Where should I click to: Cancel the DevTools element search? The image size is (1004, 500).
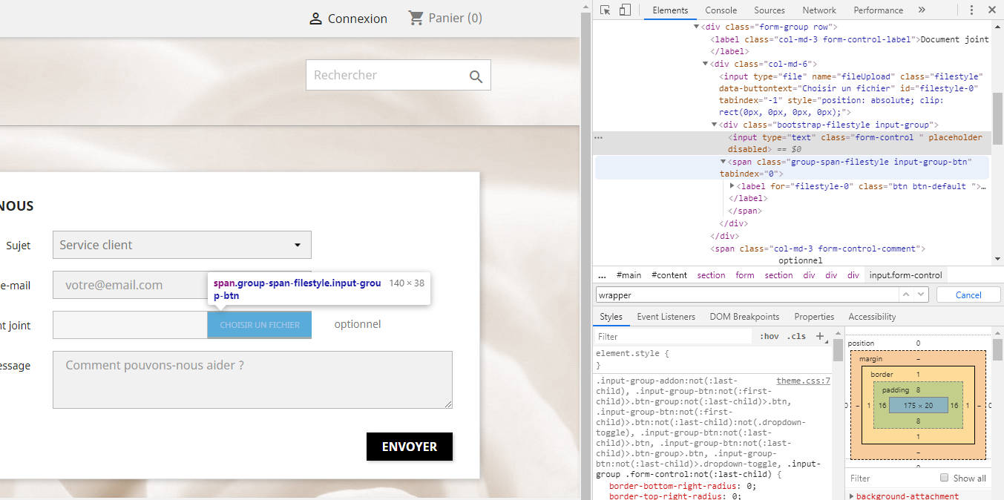968,295
